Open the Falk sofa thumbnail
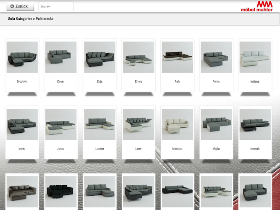 (178, 57)
